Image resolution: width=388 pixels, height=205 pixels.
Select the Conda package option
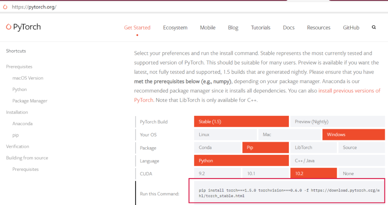[217, 147]
